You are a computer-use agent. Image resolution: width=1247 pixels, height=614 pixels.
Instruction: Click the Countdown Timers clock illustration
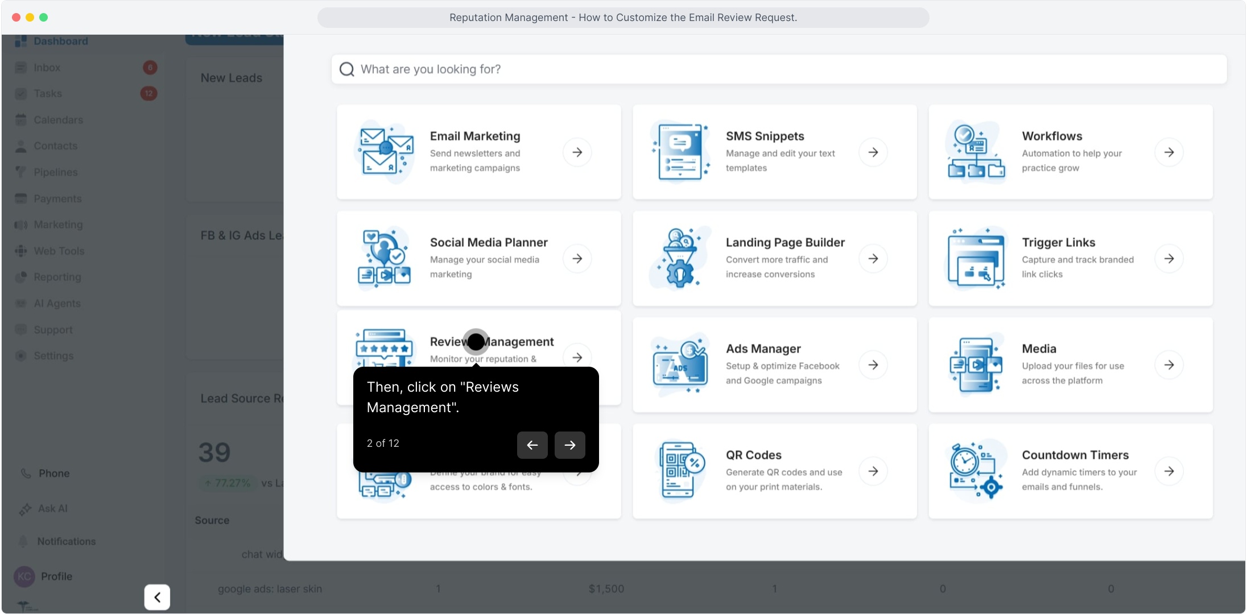(x=976, y=471)
